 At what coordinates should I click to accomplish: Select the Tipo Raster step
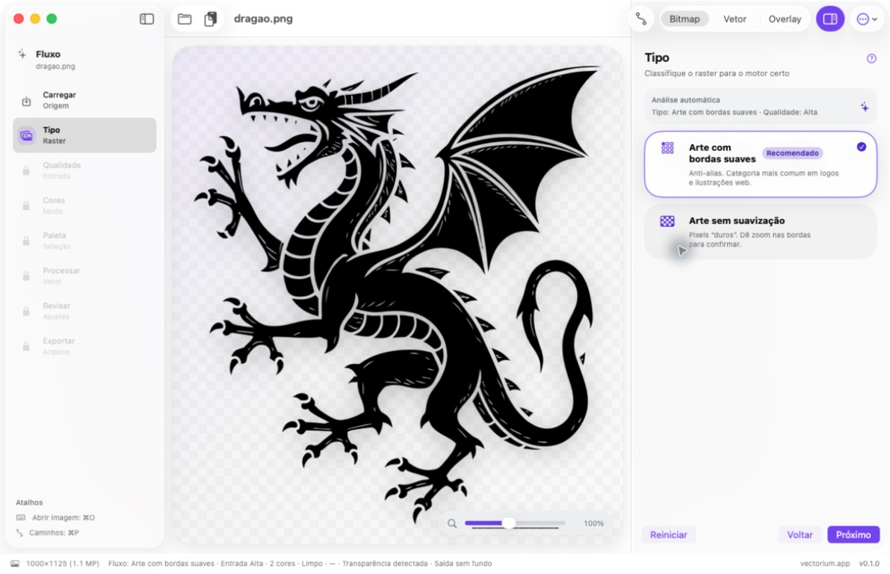tap(84, 135)
